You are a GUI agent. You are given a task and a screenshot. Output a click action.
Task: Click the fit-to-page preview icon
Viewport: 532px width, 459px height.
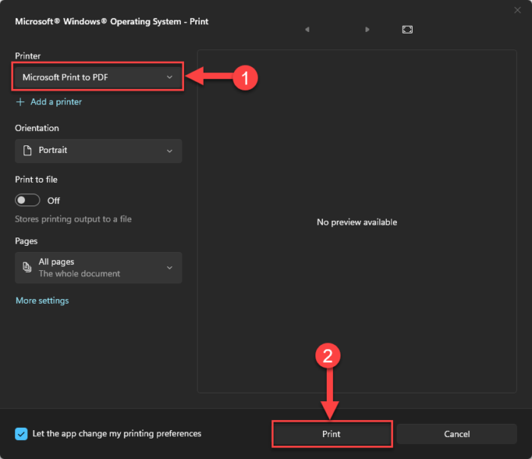407,30
